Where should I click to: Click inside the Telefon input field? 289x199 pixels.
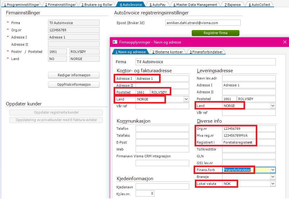pyautogui.click(x=162, y=128)
